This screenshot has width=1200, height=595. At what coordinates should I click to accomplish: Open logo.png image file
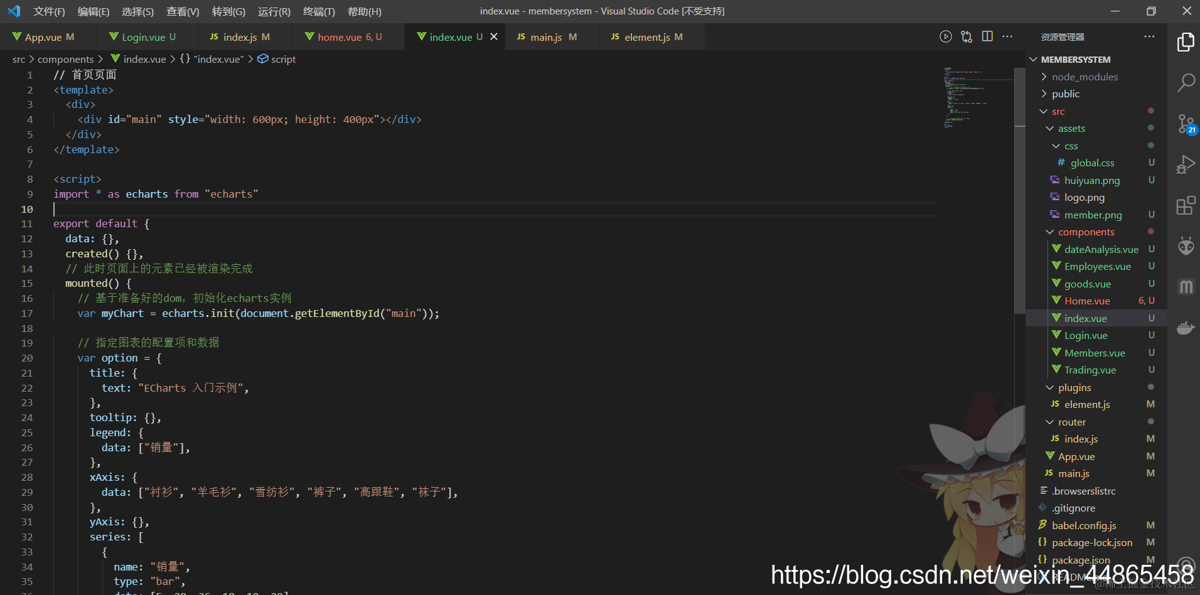tap(1096, 197)
